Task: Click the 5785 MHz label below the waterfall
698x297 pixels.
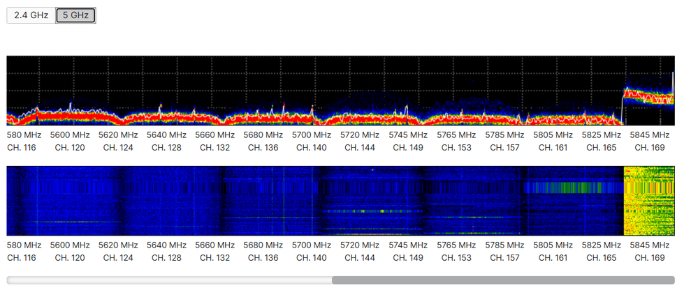Action: point(504,245)
